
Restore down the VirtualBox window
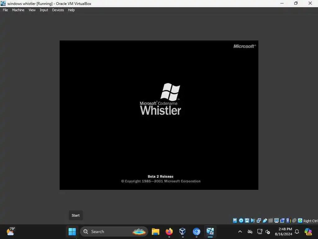[296, 3]
